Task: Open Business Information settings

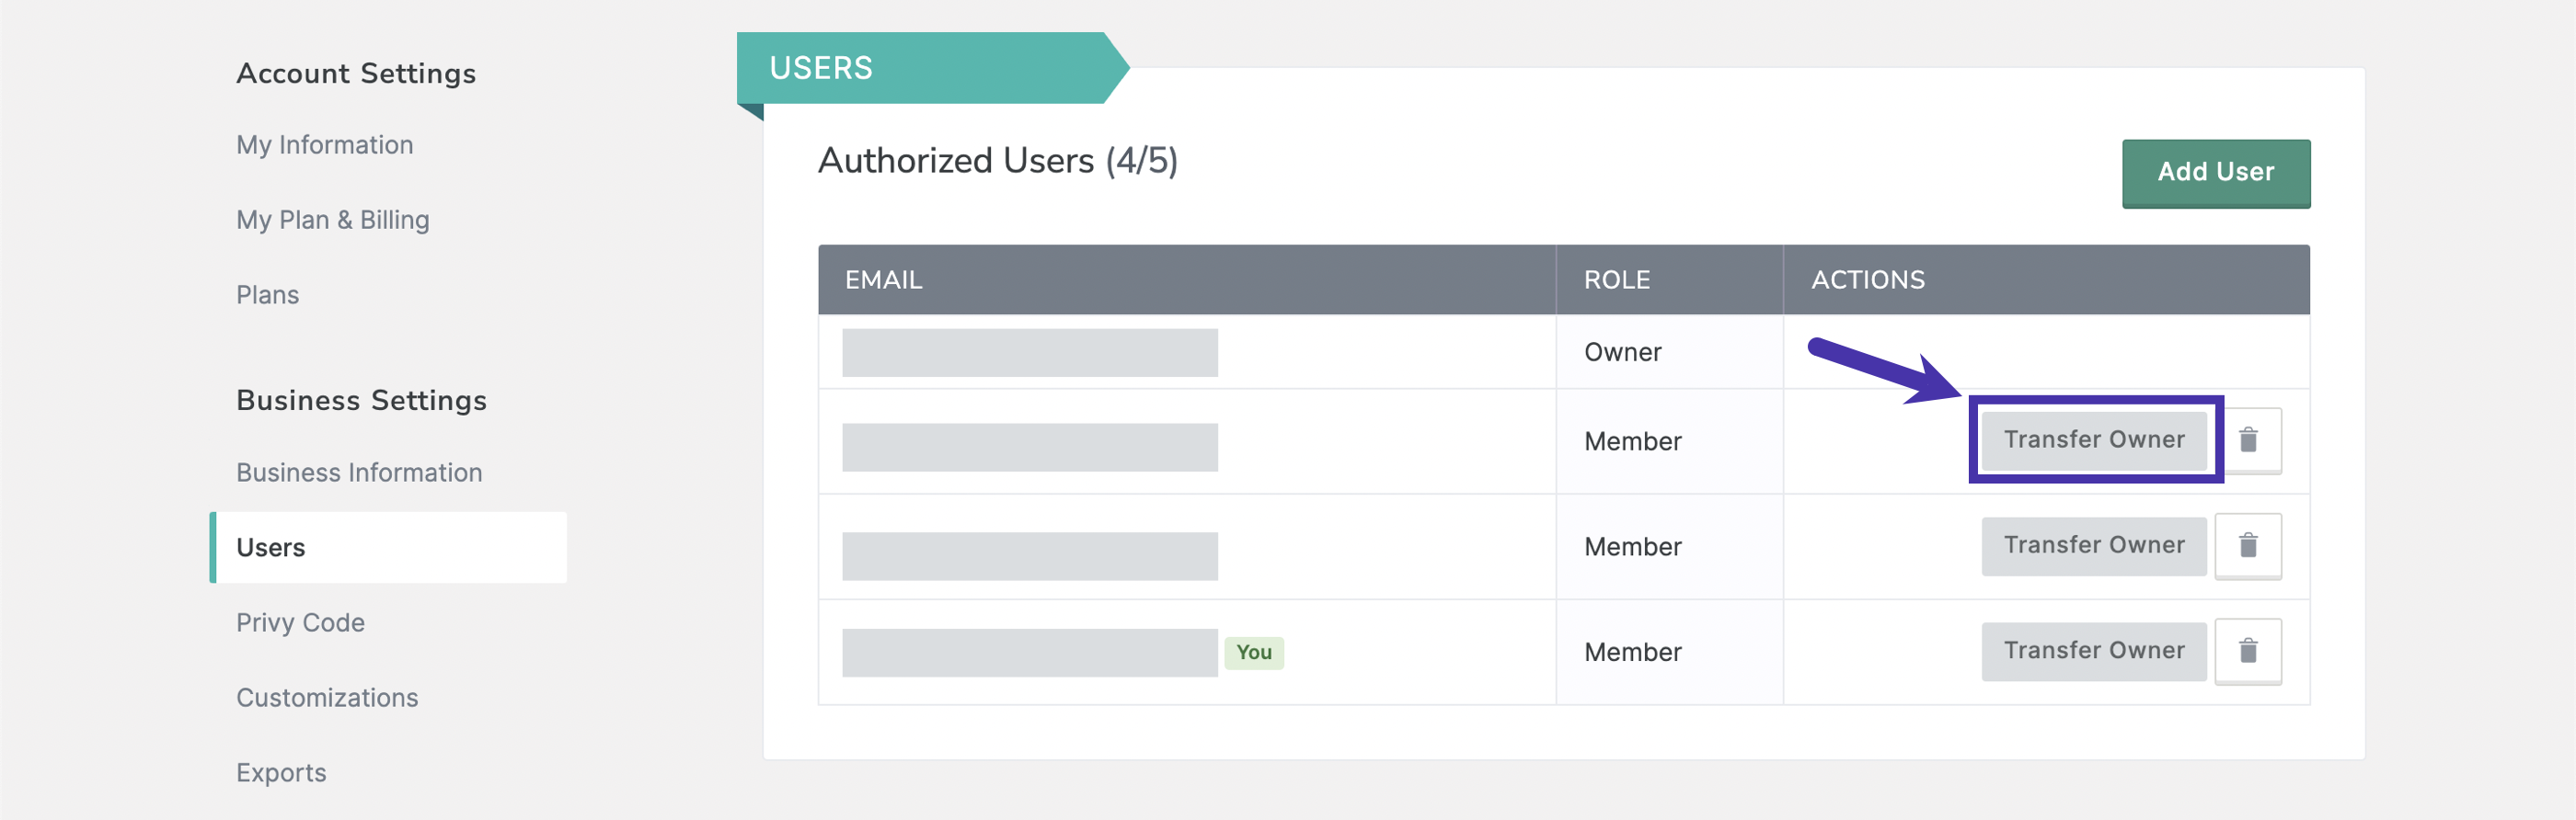Action: point(359,473)
